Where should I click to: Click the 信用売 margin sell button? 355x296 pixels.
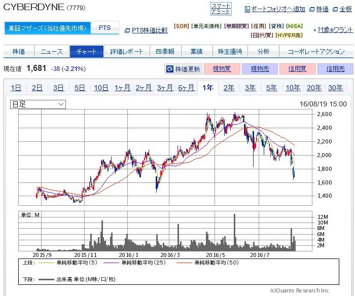coord(336,69)
